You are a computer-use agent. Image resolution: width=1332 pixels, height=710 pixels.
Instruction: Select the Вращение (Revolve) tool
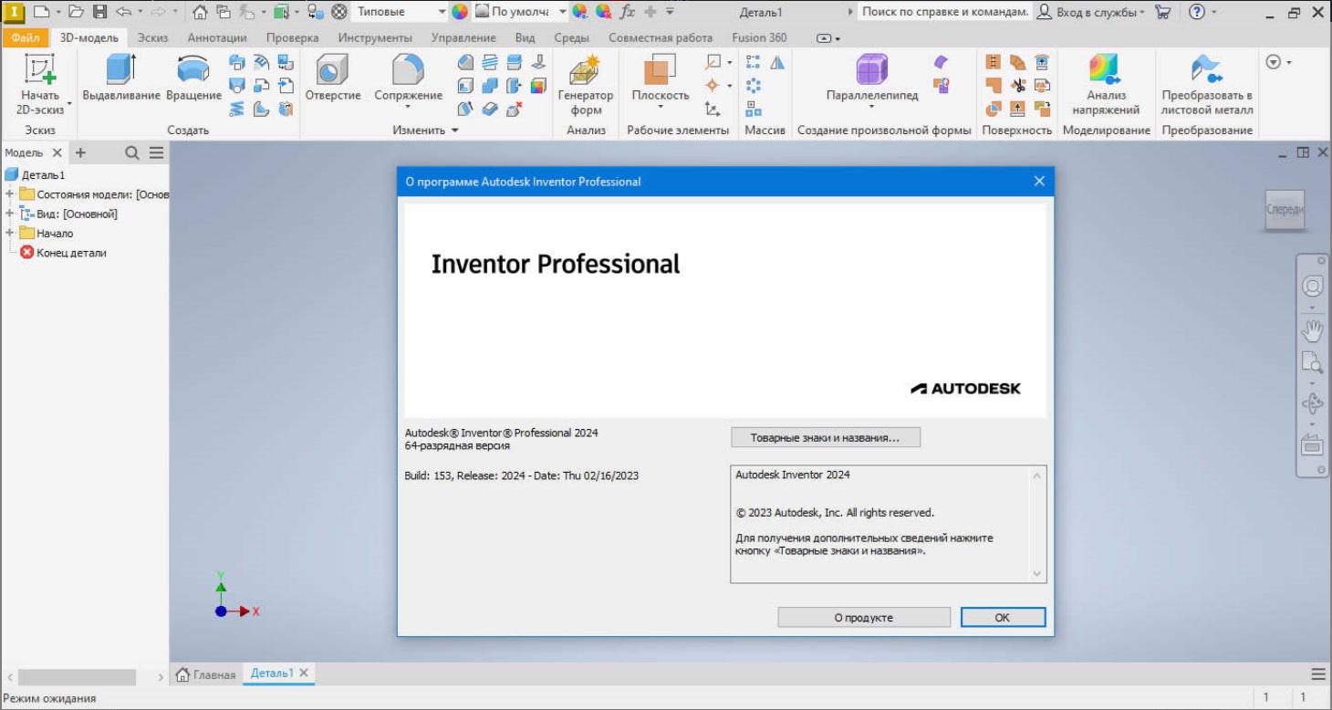coord(193,70)
